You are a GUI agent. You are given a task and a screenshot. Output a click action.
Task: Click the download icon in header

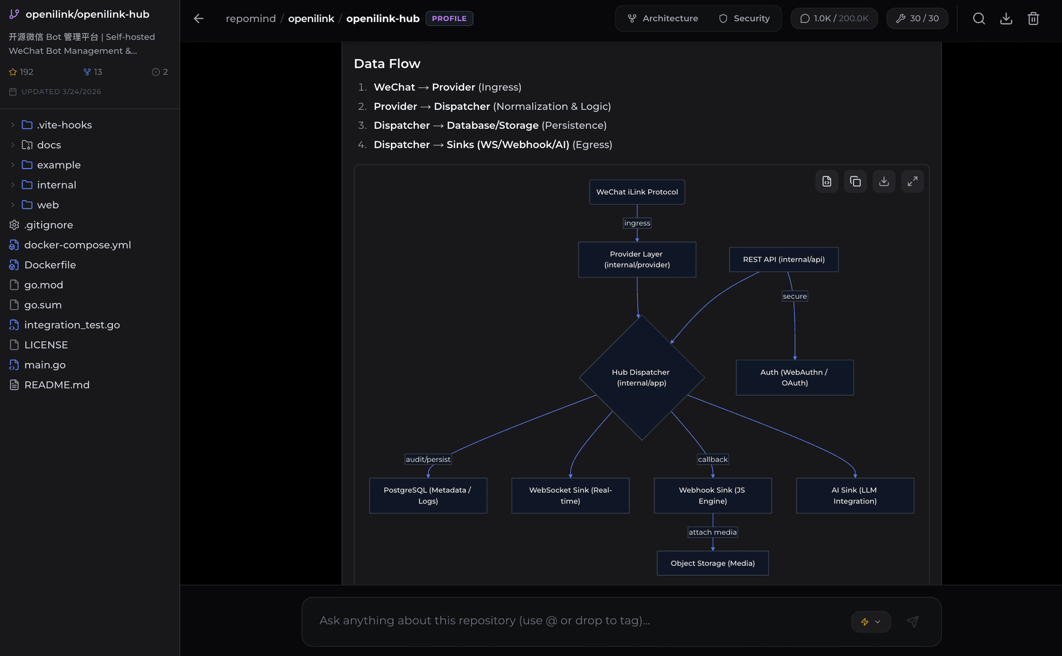(x=1006, y=18)
